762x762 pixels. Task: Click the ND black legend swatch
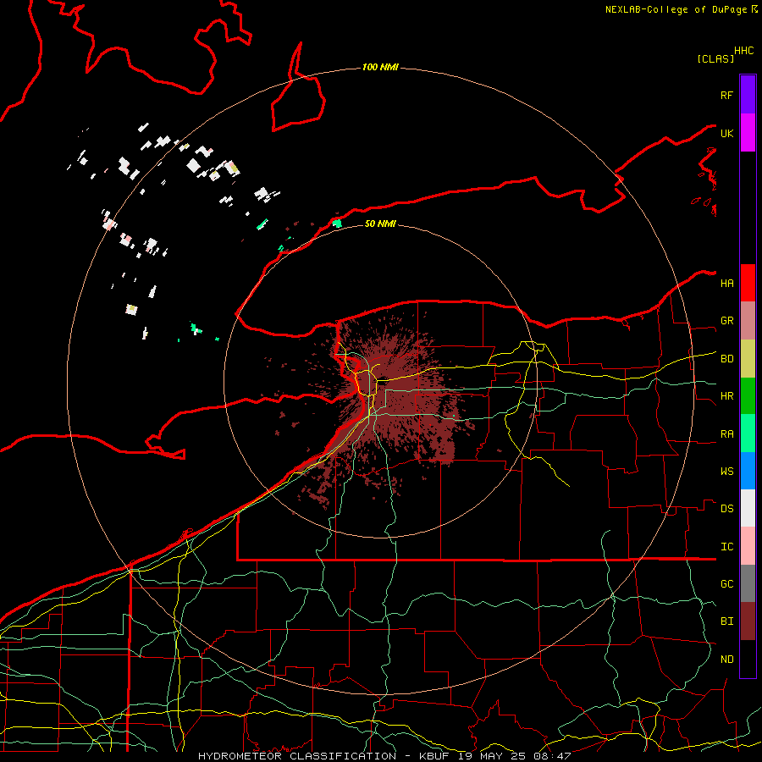coord(748,659)
